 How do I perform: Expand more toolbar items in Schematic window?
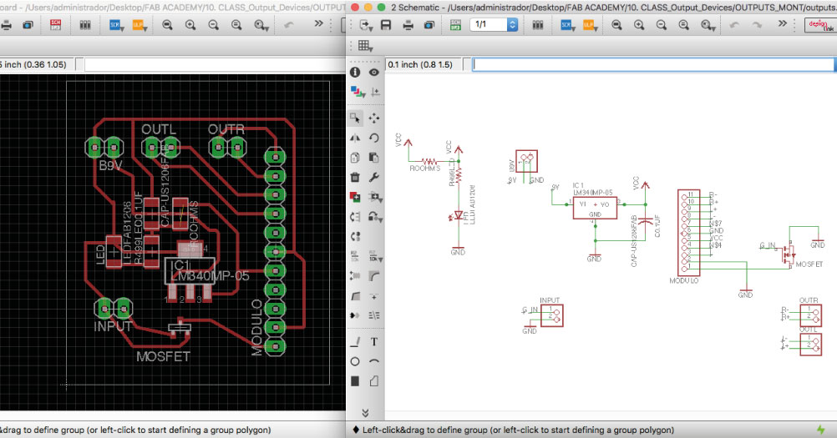point(783,24)
